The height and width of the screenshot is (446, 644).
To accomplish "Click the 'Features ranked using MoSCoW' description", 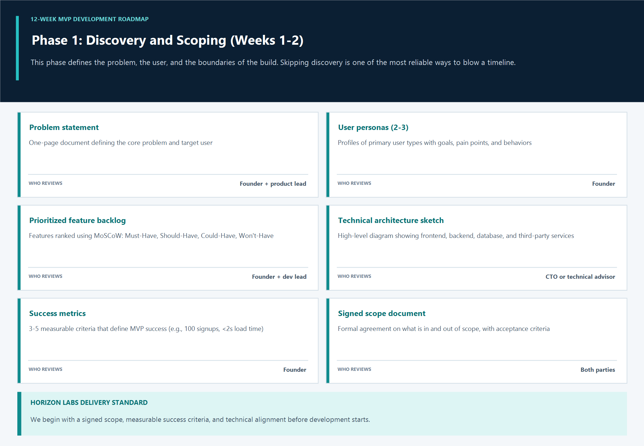I will pyautogui.click(x=151, y=236).
